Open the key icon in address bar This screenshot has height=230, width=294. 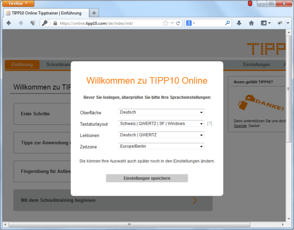pyautogui.click(x=44, y=23)
